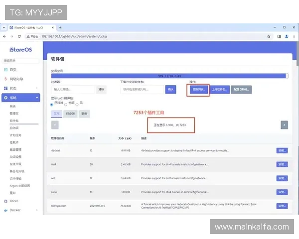Open a new browser tab with plus icon
The height and width of the screenshot is (239, 299).
60,27
